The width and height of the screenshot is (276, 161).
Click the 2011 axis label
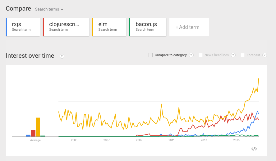point(172,140)
